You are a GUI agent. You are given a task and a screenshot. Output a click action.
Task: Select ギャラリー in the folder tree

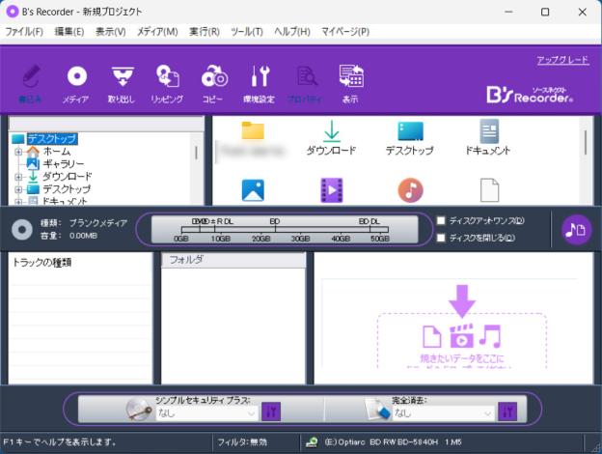(x=63, y=164)
